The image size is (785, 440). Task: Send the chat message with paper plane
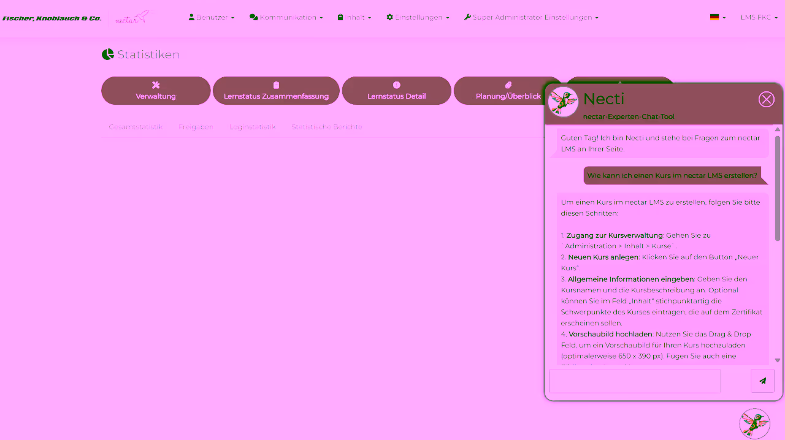coord(762,381)
